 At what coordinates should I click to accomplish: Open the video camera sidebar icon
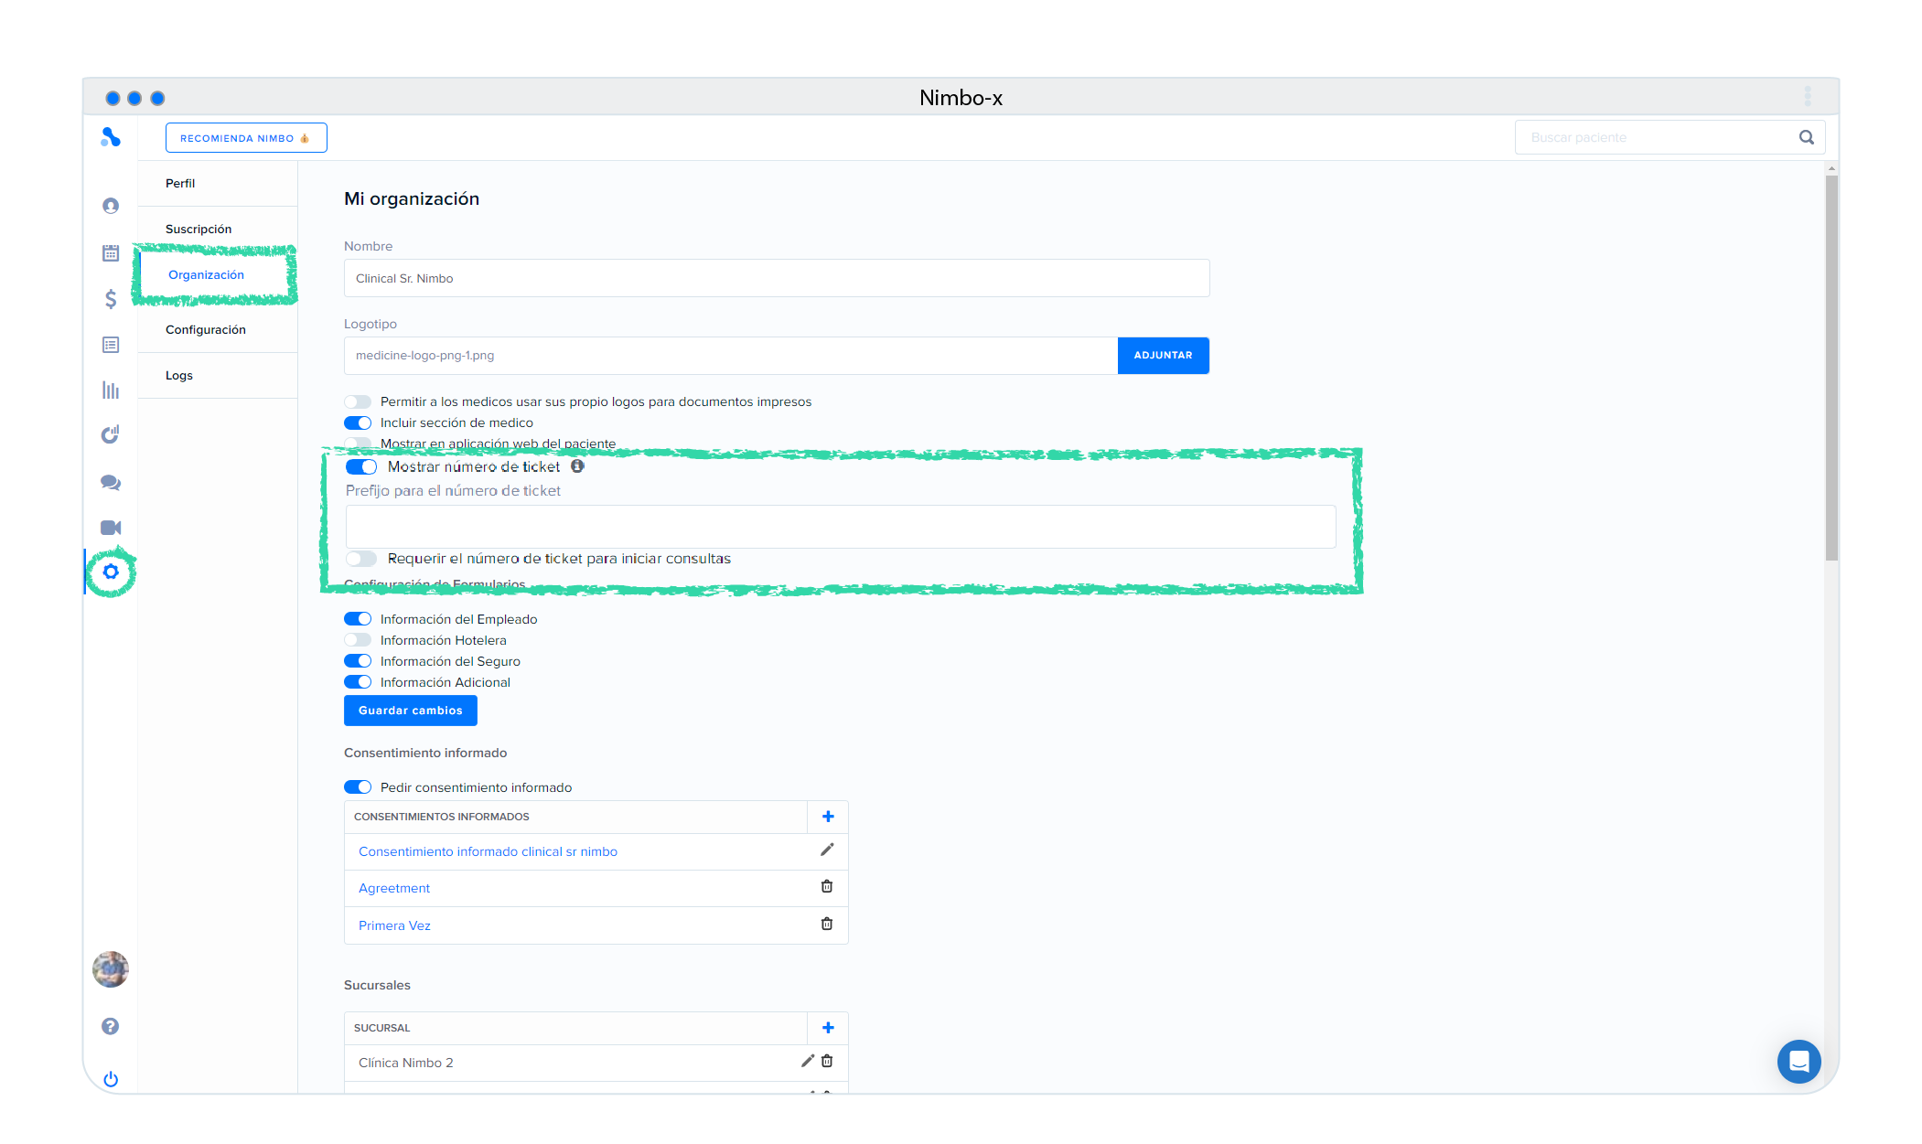111,528
